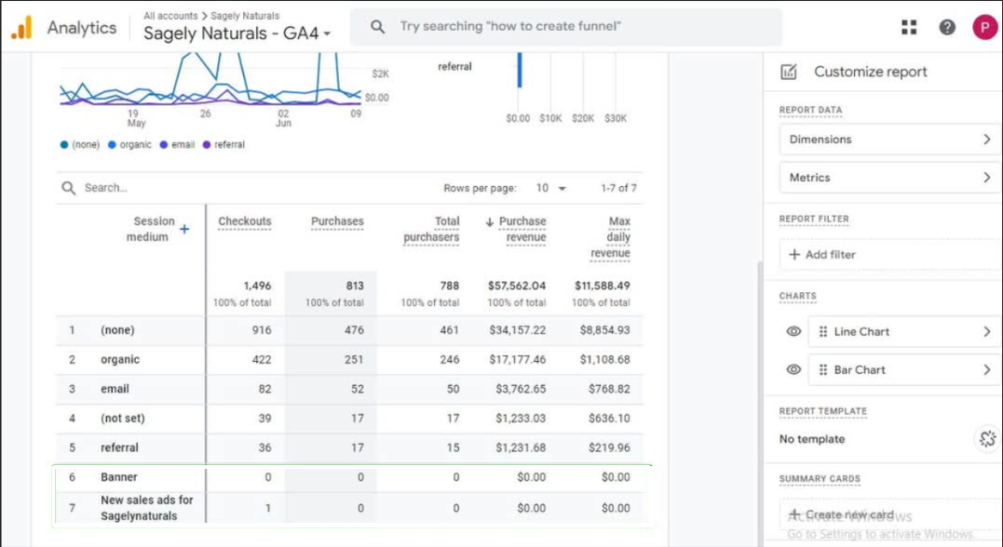Viewport: 1003px width, 547px height.
Task: Select New sales ads for Sagelynaturals row
Action: [x=146, y=508]
